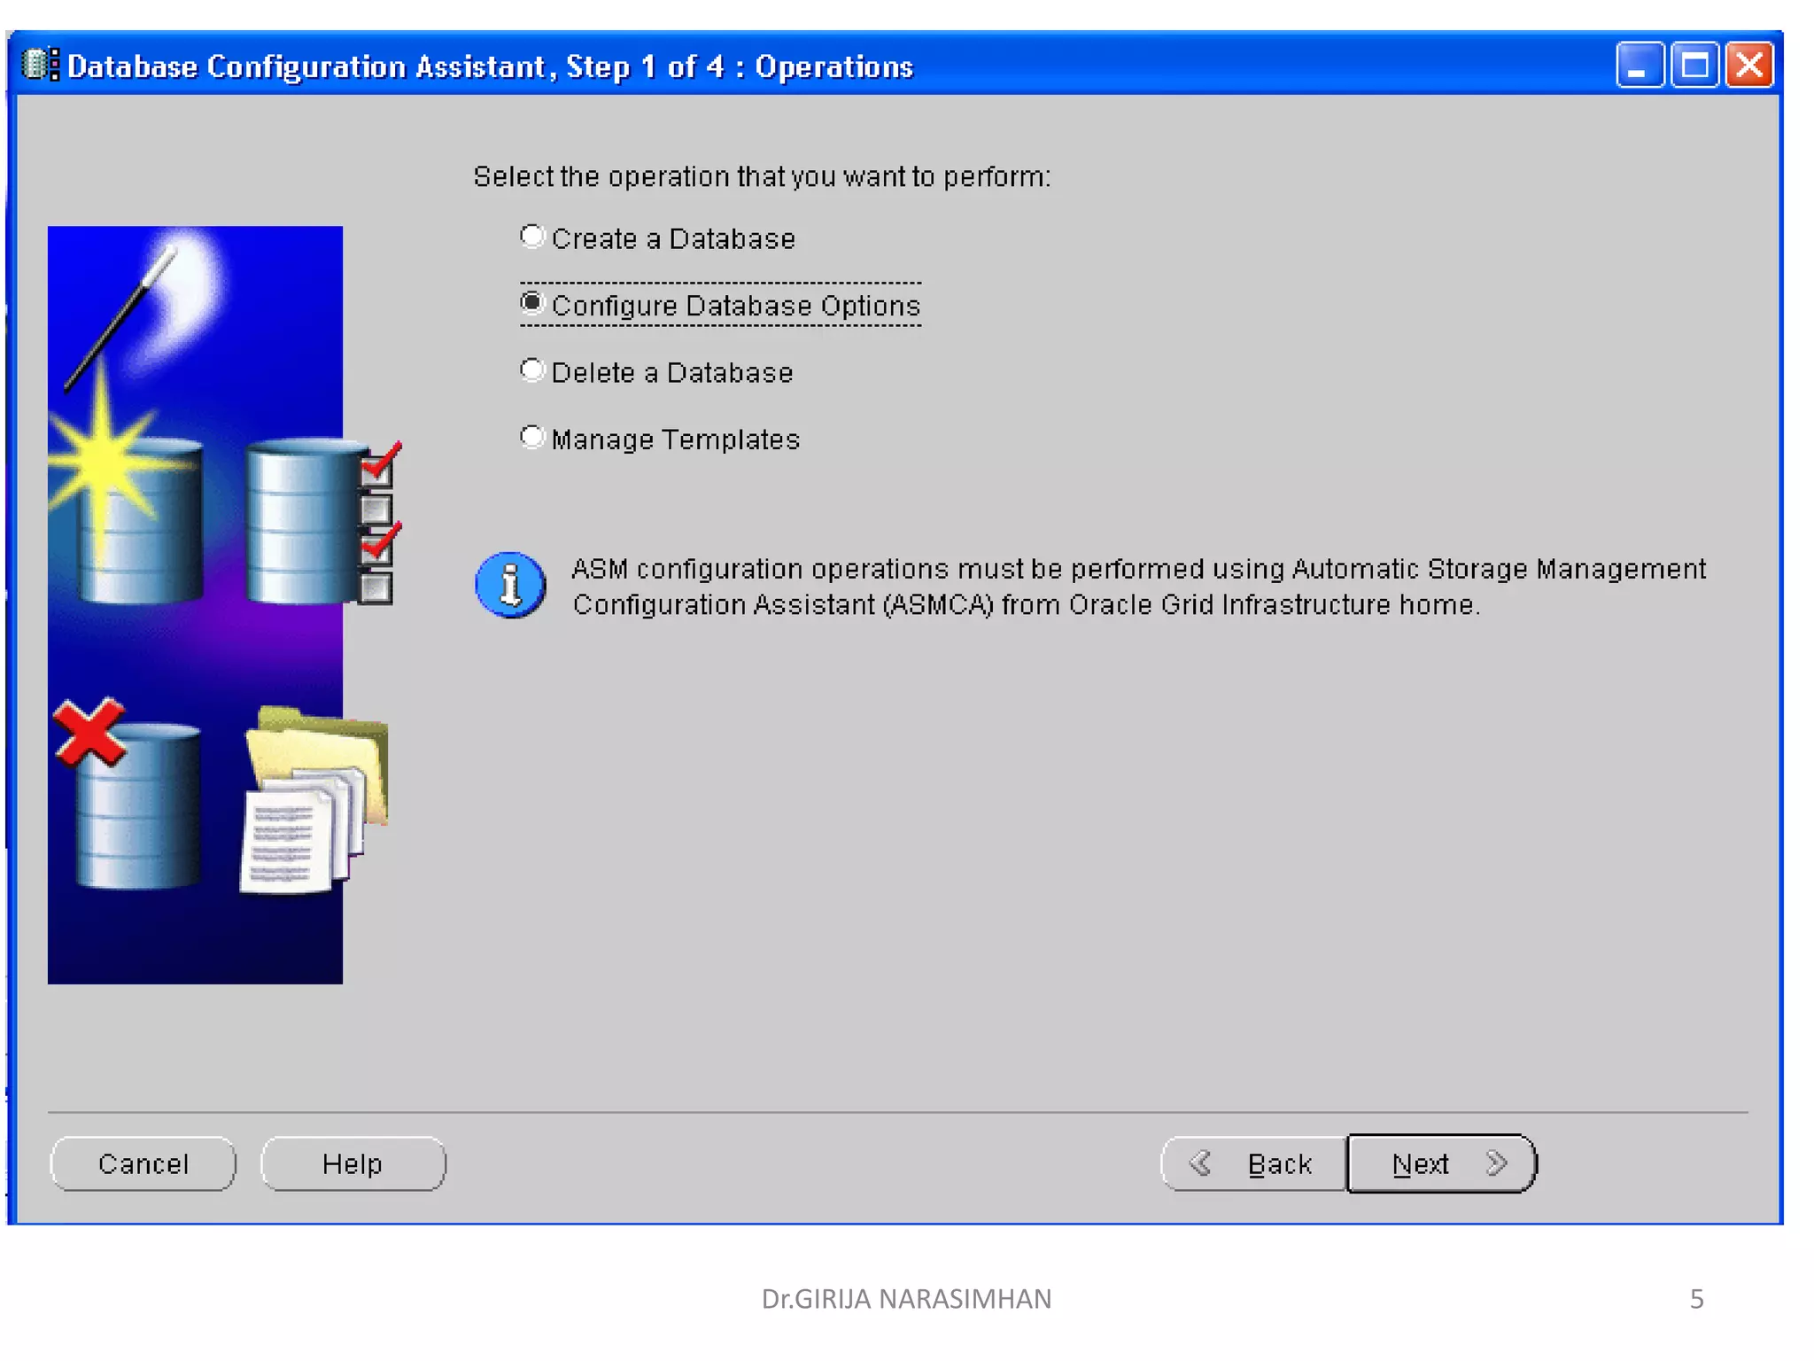Viewport: 1814px width, 1361px height.
Task: Maximize the Database Configuration Assistant window
Action: pos(1694,66)
